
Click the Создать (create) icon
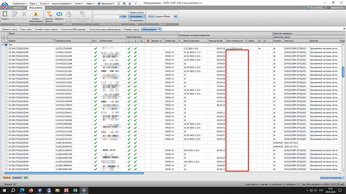[5, 14]
